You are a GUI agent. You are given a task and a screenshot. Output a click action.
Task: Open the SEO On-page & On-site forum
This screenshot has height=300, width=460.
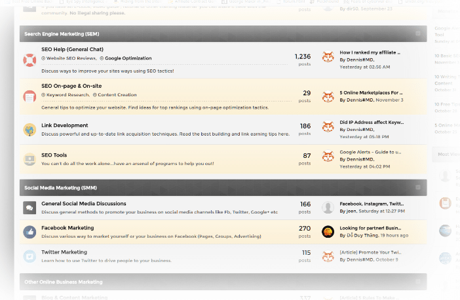[71, 86]
